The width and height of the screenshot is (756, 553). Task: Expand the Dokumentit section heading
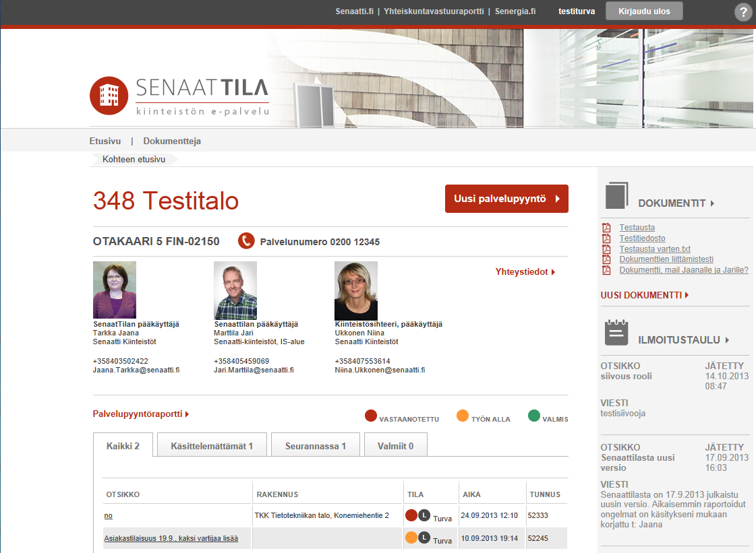[676, 203]
